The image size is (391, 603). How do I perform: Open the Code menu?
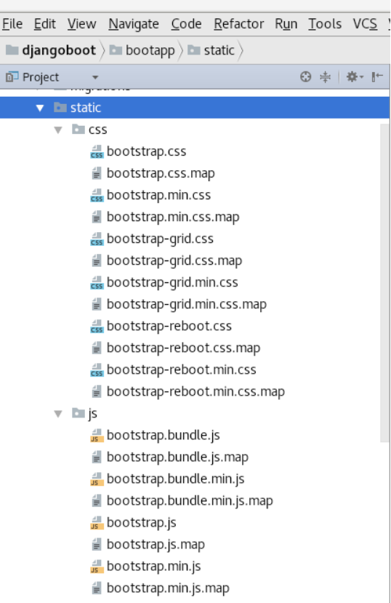point(186,24)
